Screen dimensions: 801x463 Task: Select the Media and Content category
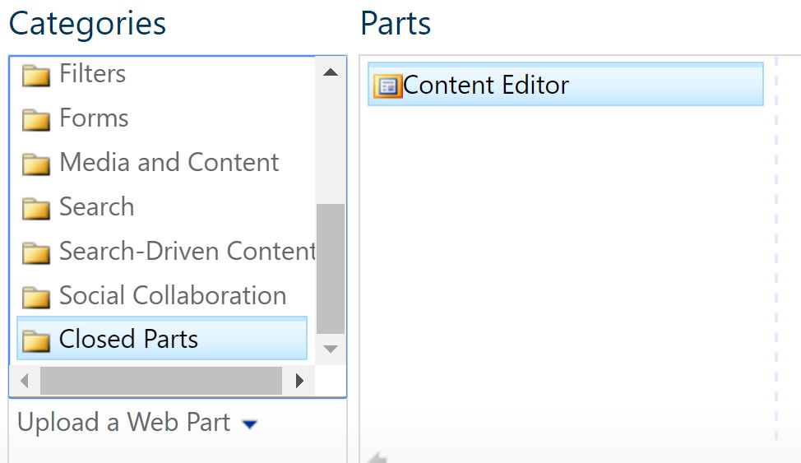click(x=169, y=163)
